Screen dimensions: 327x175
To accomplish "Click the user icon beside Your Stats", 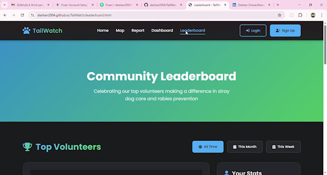I will 226,173.
